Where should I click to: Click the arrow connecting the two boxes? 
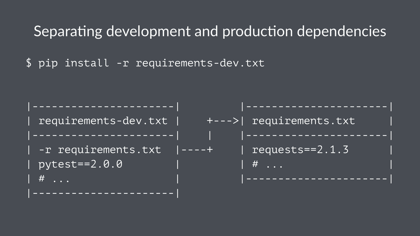pos(223,121)
